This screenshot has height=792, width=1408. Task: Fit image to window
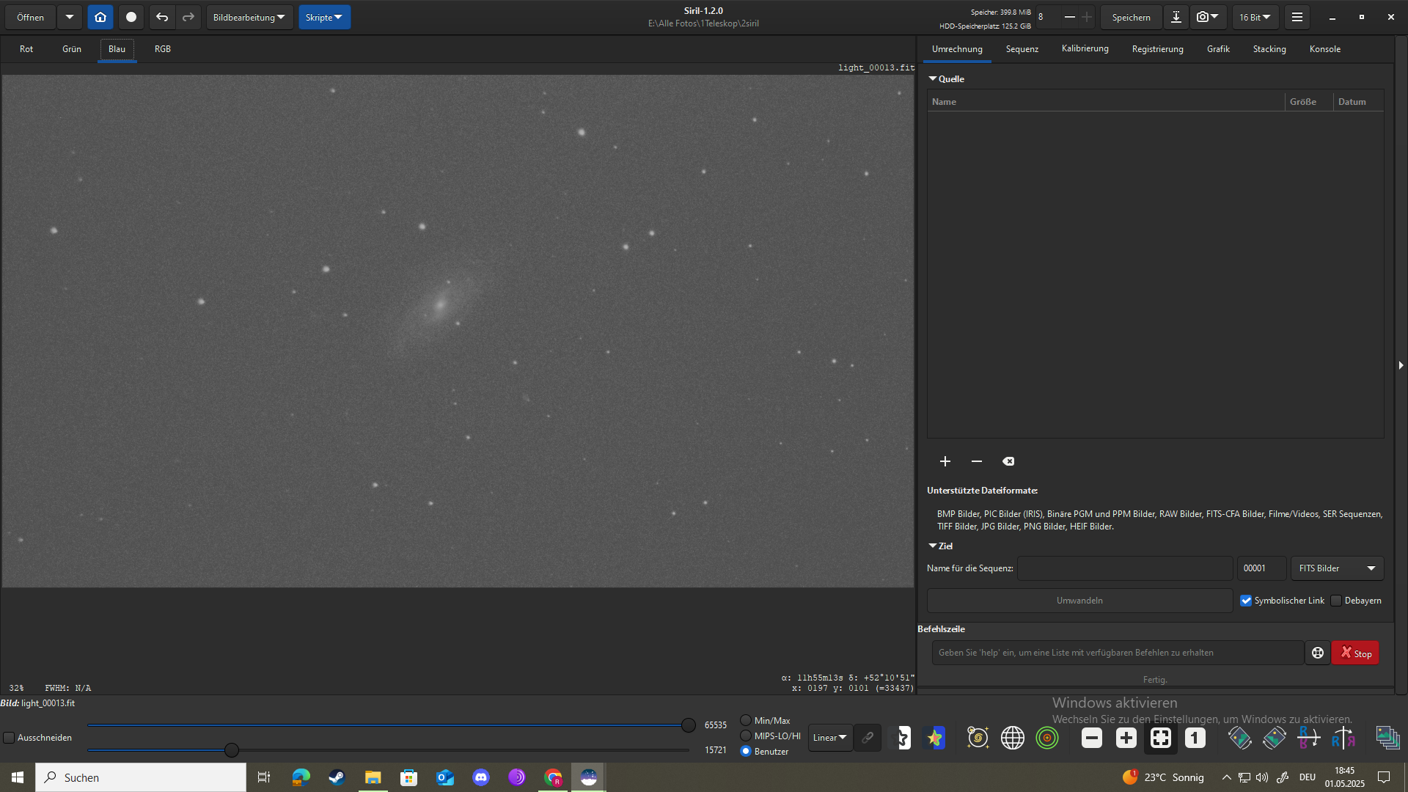click(1161, 738)
